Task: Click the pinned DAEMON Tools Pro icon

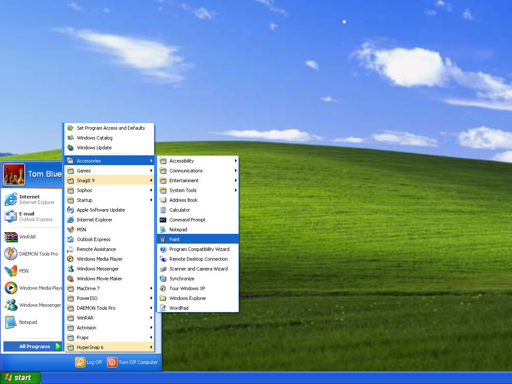Action: pyautogui.click(x=11, y=254)
